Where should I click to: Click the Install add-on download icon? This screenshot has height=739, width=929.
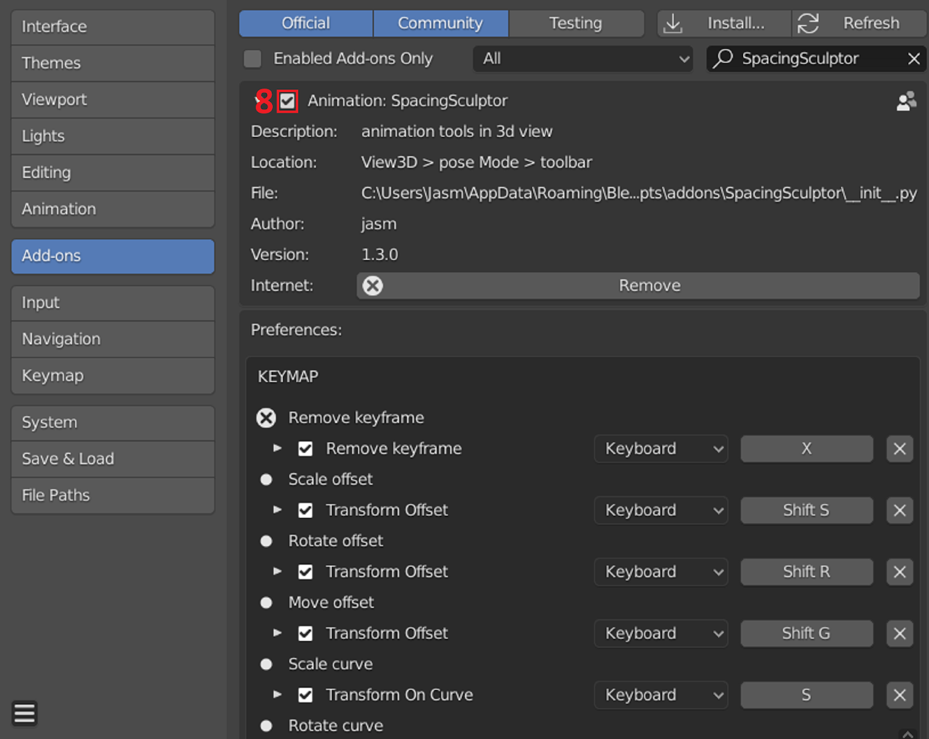point(673,23)
